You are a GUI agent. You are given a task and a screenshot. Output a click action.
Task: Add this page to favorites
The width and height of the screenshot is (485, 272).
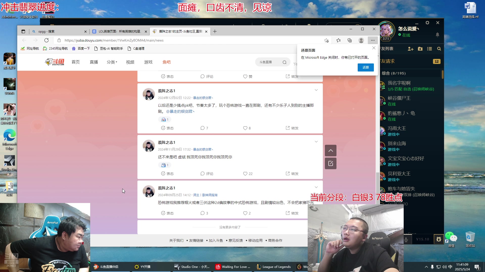326,40
